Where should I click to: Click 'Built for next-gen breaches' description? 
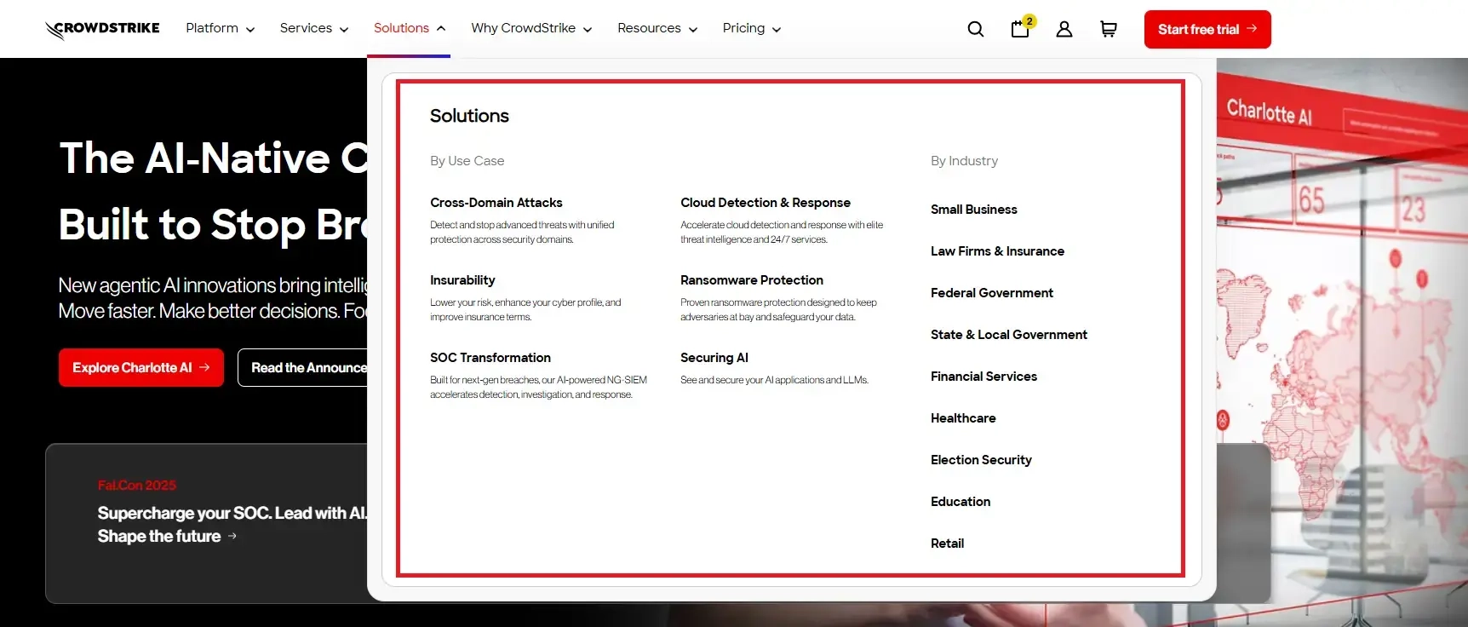(538, 388)
